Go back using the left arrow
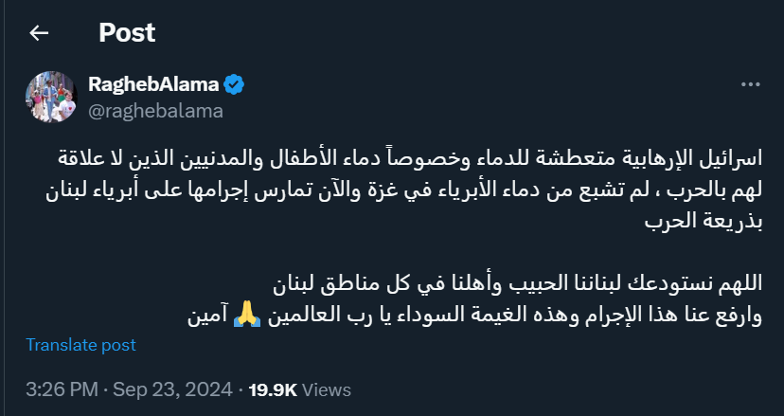 pos(39,33)
